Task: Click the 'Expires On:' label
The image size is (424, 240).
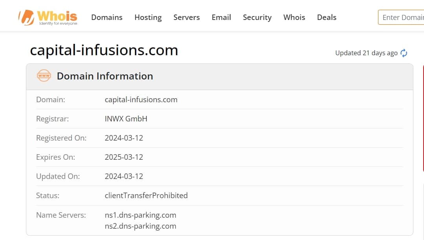Action: (x=55, y=157)
